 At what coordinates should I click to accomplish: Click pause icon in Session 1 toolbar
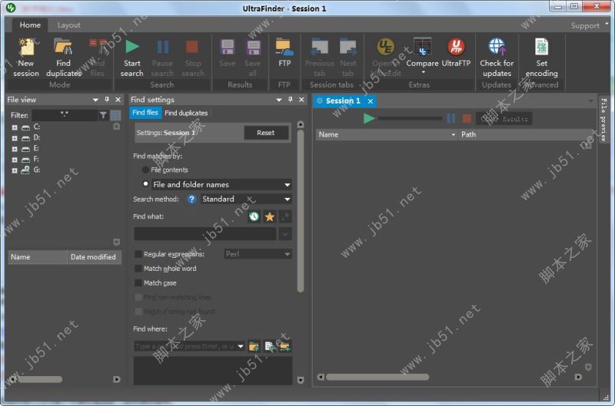click(451, 118)
